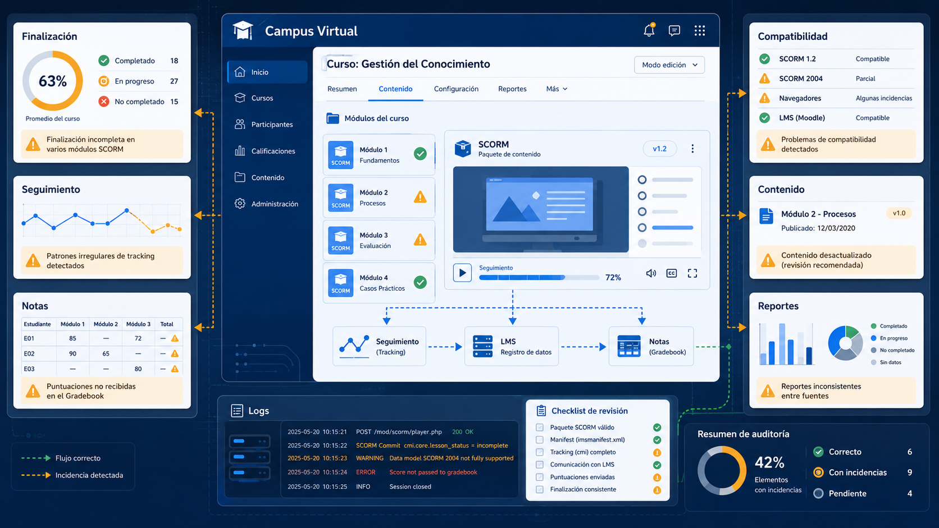This screenshot has height=528, width=939.
Task: Enter fullscreen in the SCORM player
Action: pyautogui.click(x=692, y=273)
